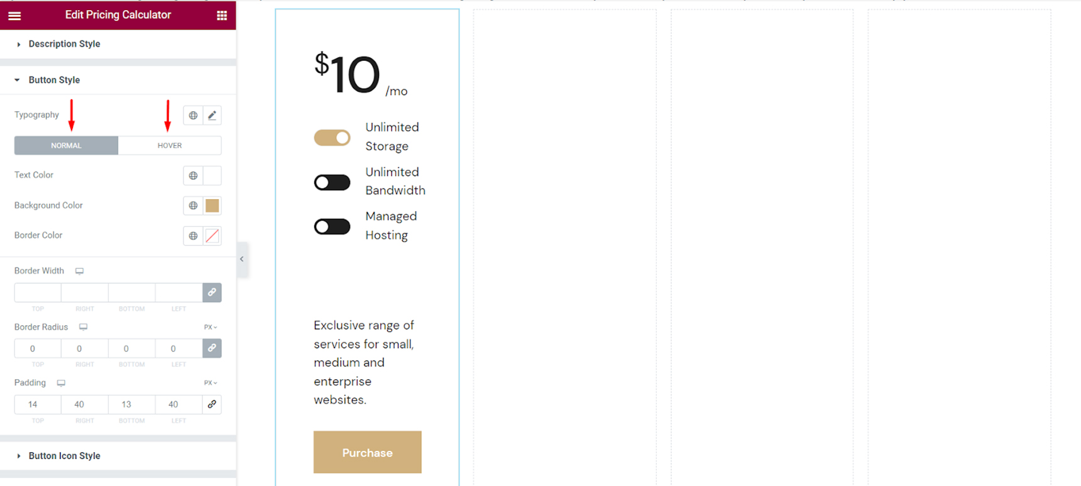This screenshot has height=486, width=1081.
Task: Enable the Managed Hosting switch
Action: pos(332,226)
